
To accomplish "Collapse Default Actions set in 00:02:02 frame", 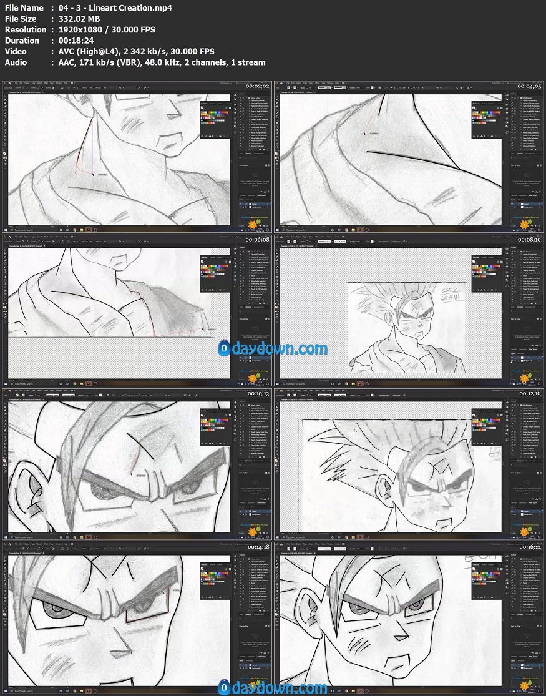I will [247, 98].
